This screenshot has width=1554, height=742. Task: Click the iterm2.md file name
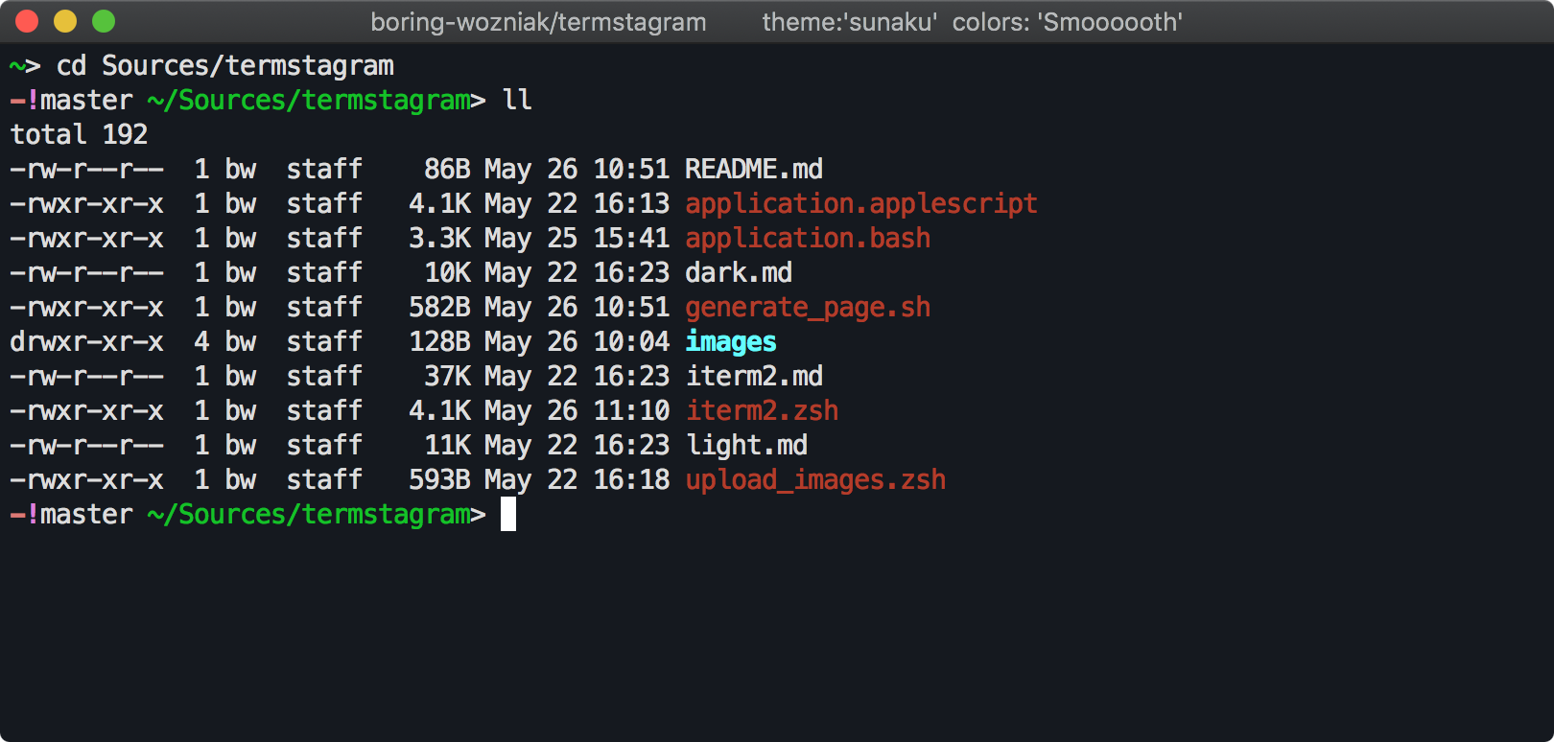pyautogui.click(x=753, y=377)
